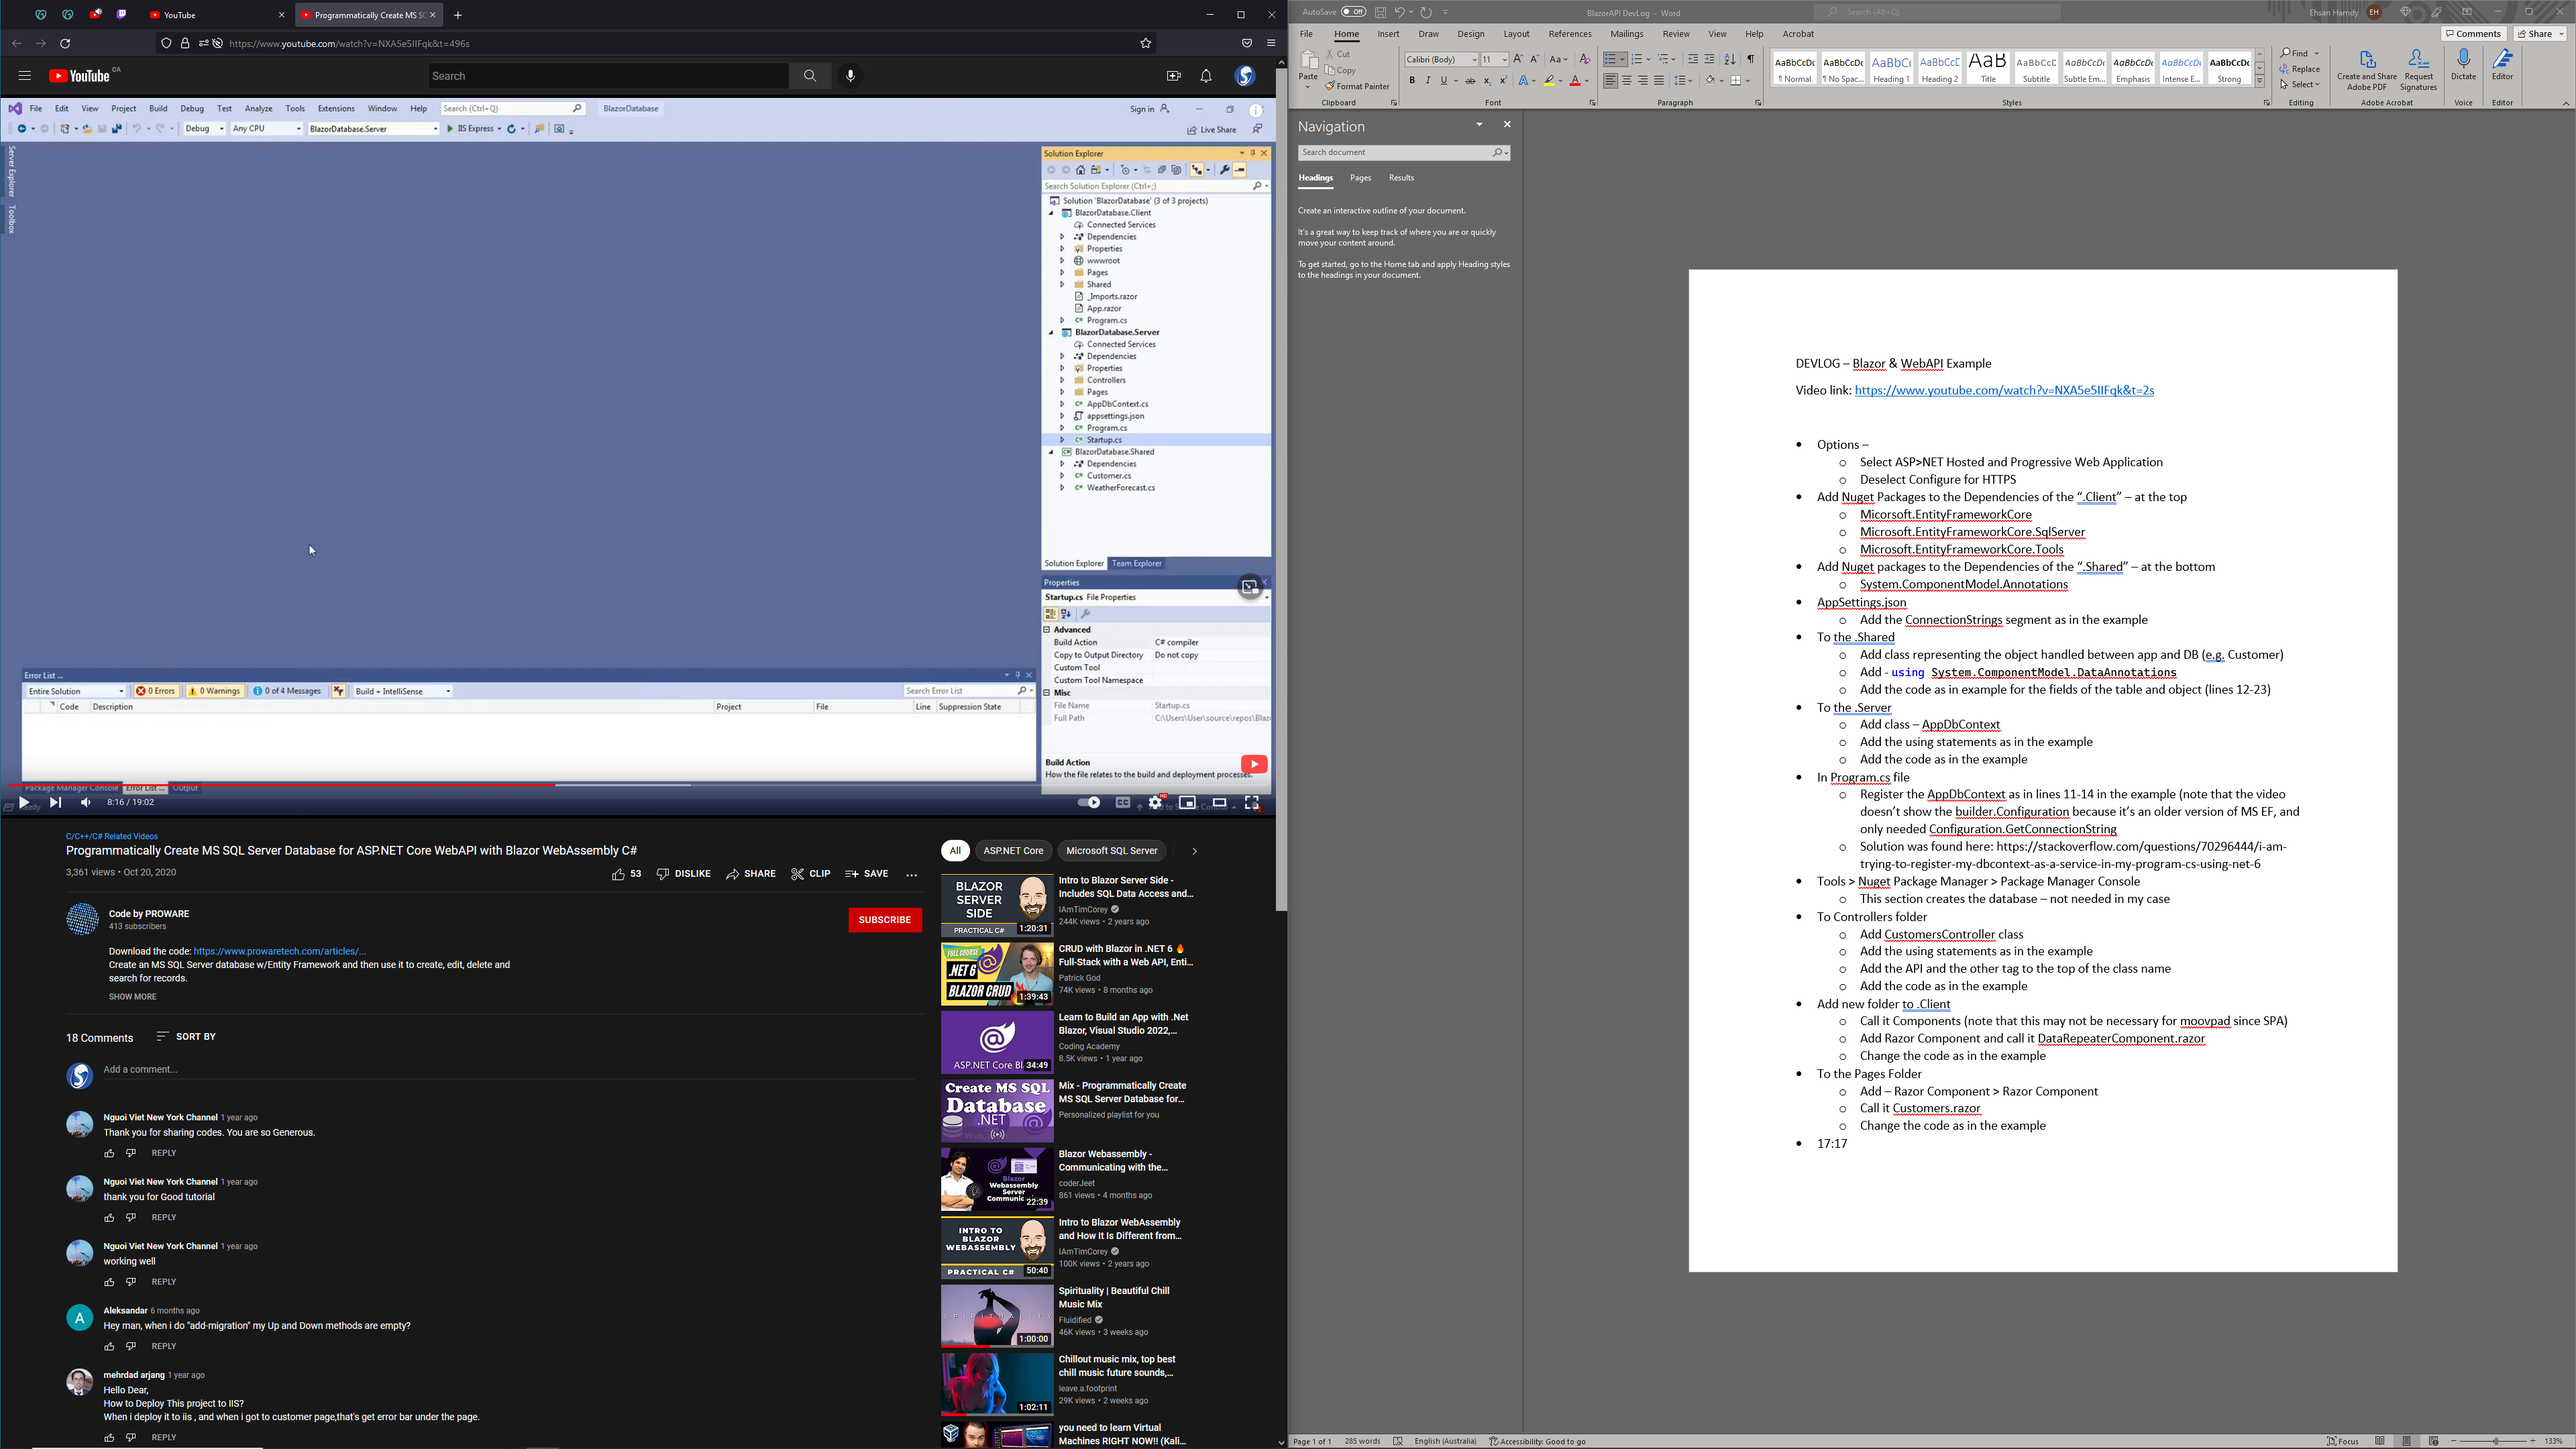This screenshot has height=1449, width=2576.
Task: Open the Acrobat ribbon tab
Action: point(1798,34)
